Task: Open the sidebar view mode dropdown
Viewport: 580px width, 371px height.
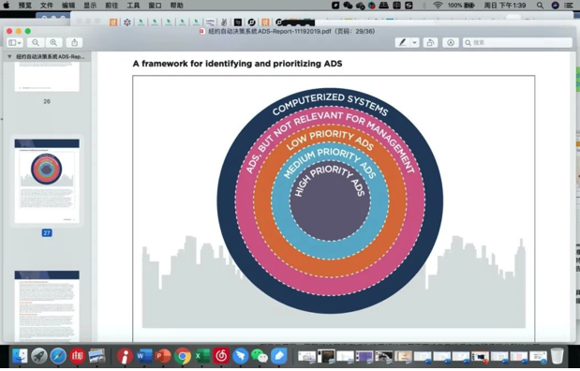Action: pos(15,42)
